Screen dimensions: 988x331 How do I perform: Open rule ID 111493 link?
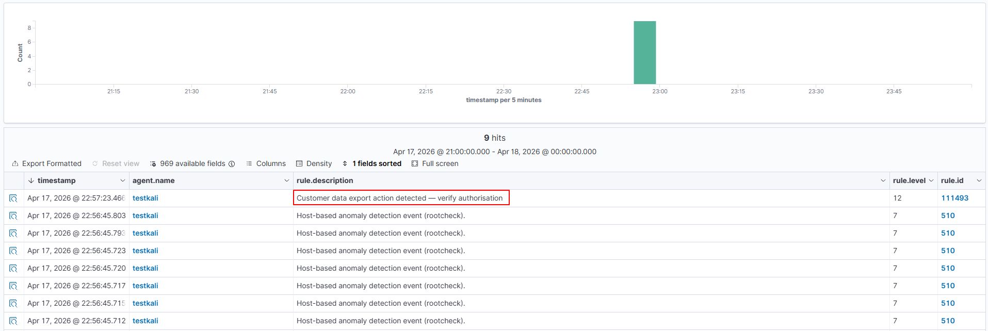tap(954, 198)
